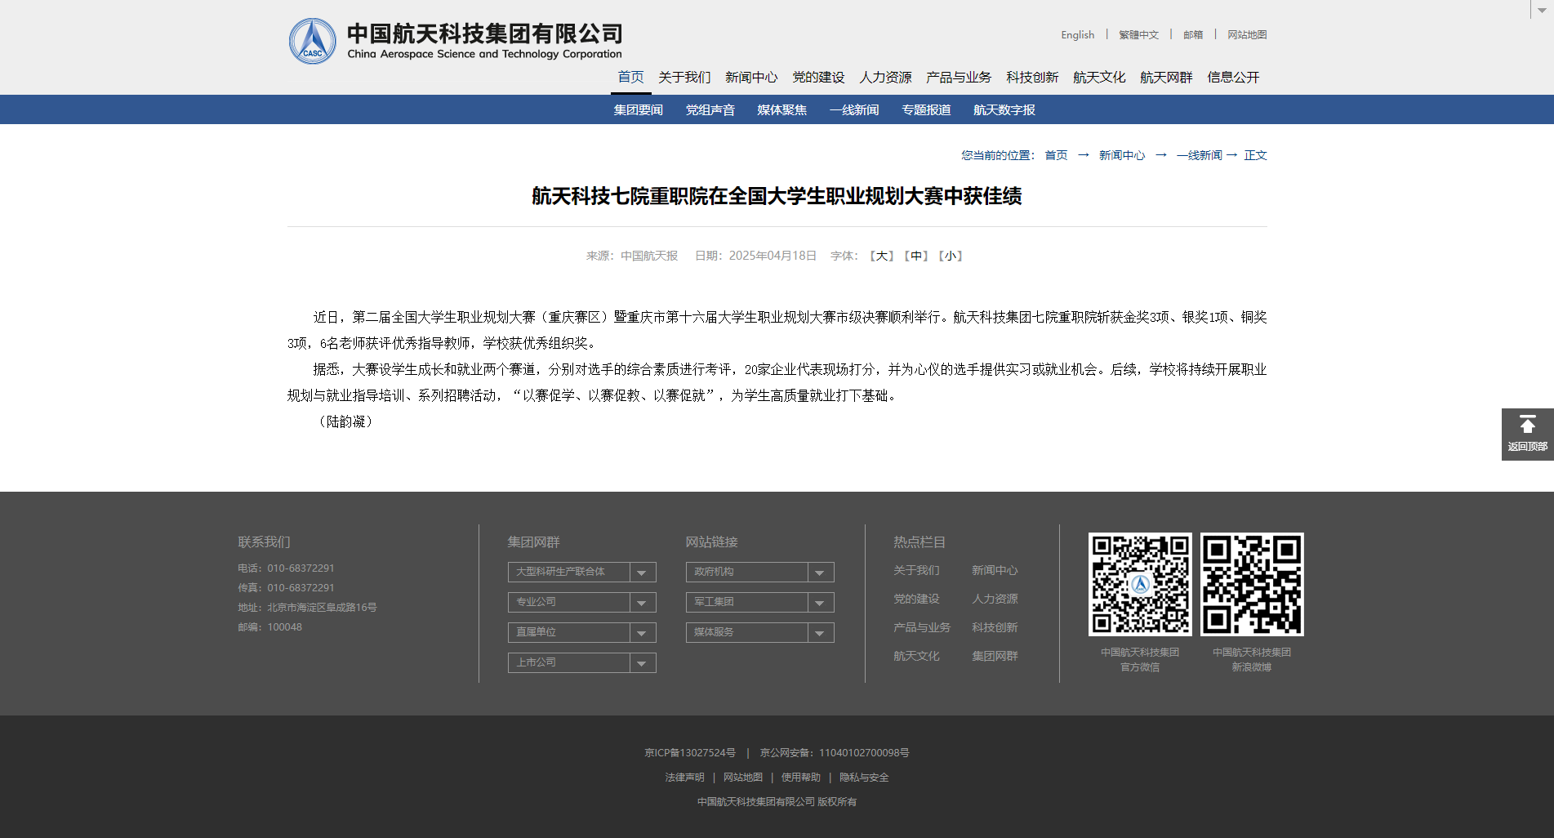1554x838 pixels.
Task: Open 网站地图 link in the header
Action: [x=1247, y=34]
